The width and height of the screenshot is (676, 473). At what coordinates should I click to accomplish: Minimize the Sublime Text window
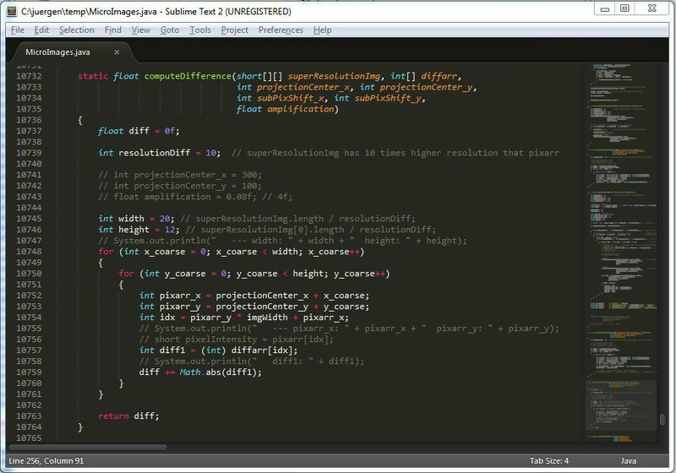pyautogui.click(x=605, y=8)
